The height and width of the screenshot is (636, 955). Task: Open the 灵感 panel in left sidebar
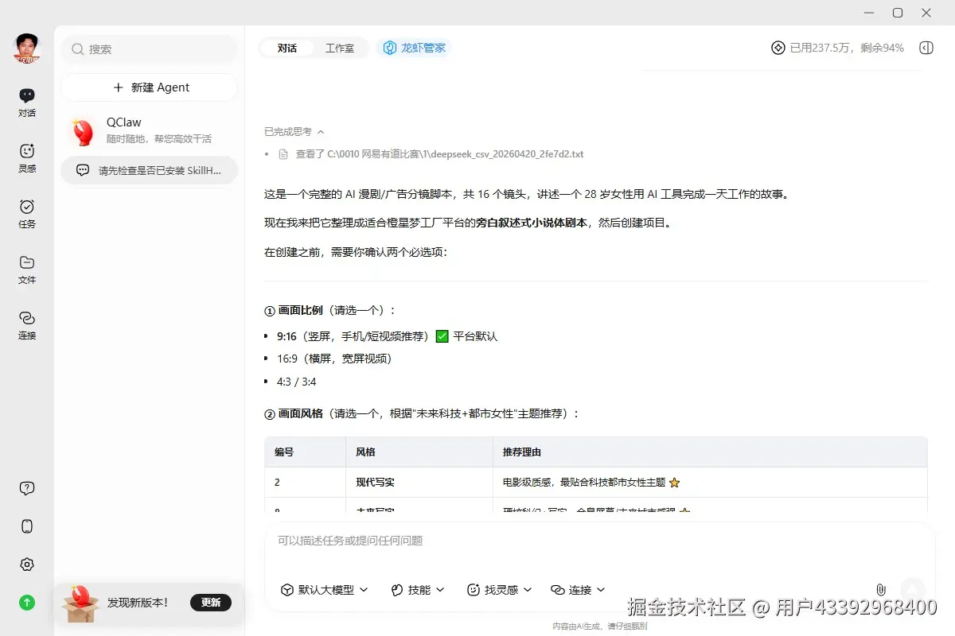coord(27,157)
